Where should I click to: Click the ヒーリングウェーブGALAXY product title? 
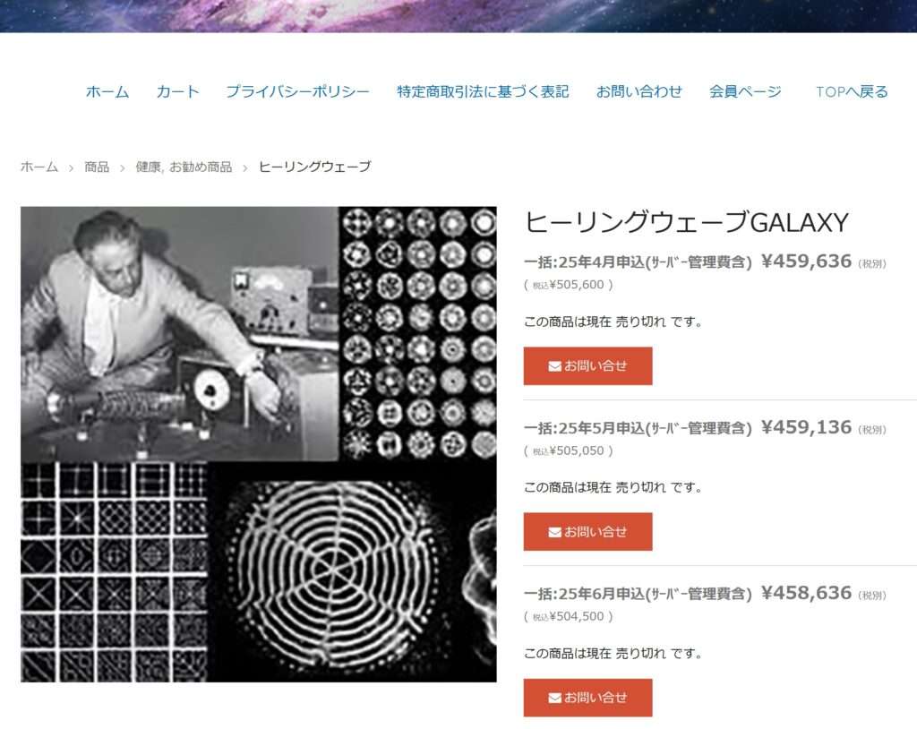coord(686,222)
